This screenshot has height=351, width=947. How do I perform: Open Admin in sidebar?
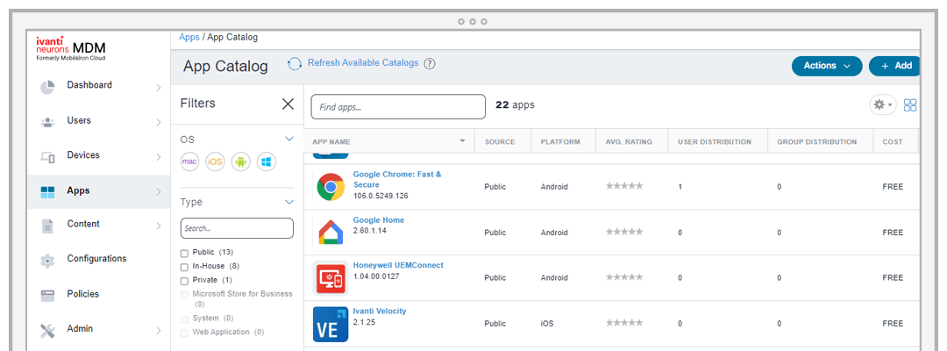80,329
